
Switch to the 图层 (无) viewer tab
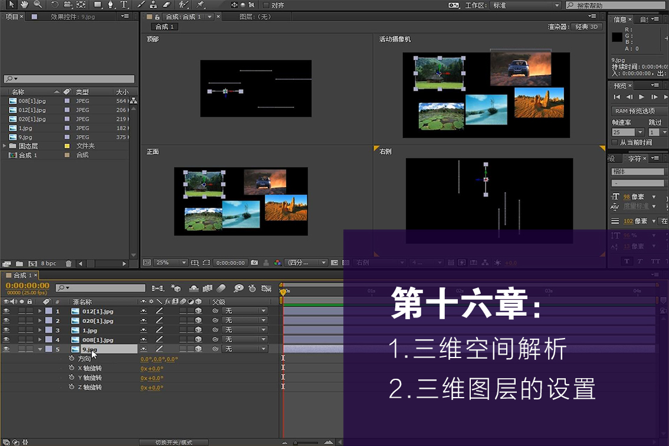click(255, 17)
